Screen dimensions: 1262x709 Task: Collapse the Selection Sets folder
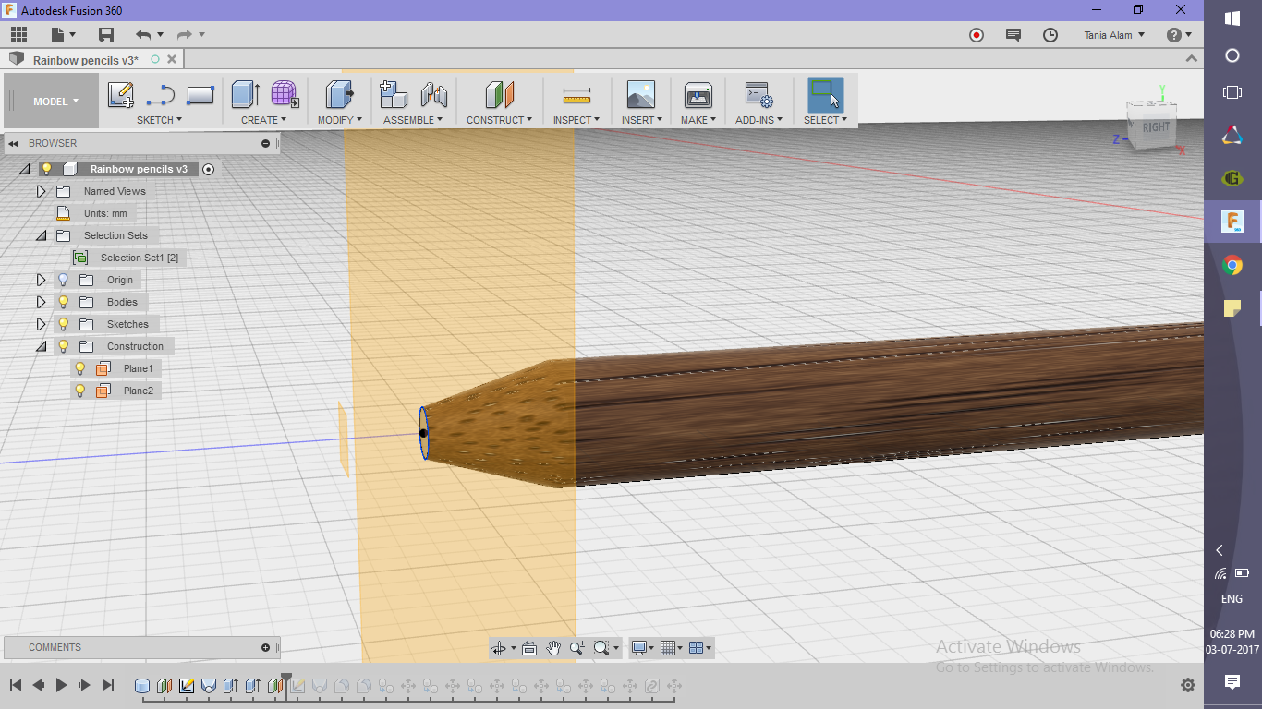pyautogui.click(x=41, y=235)
